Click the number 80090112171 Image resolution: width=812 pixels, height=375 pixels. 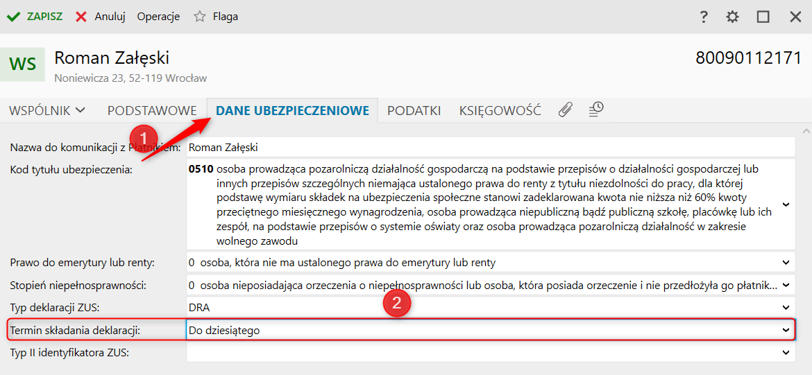coord(748,58)
